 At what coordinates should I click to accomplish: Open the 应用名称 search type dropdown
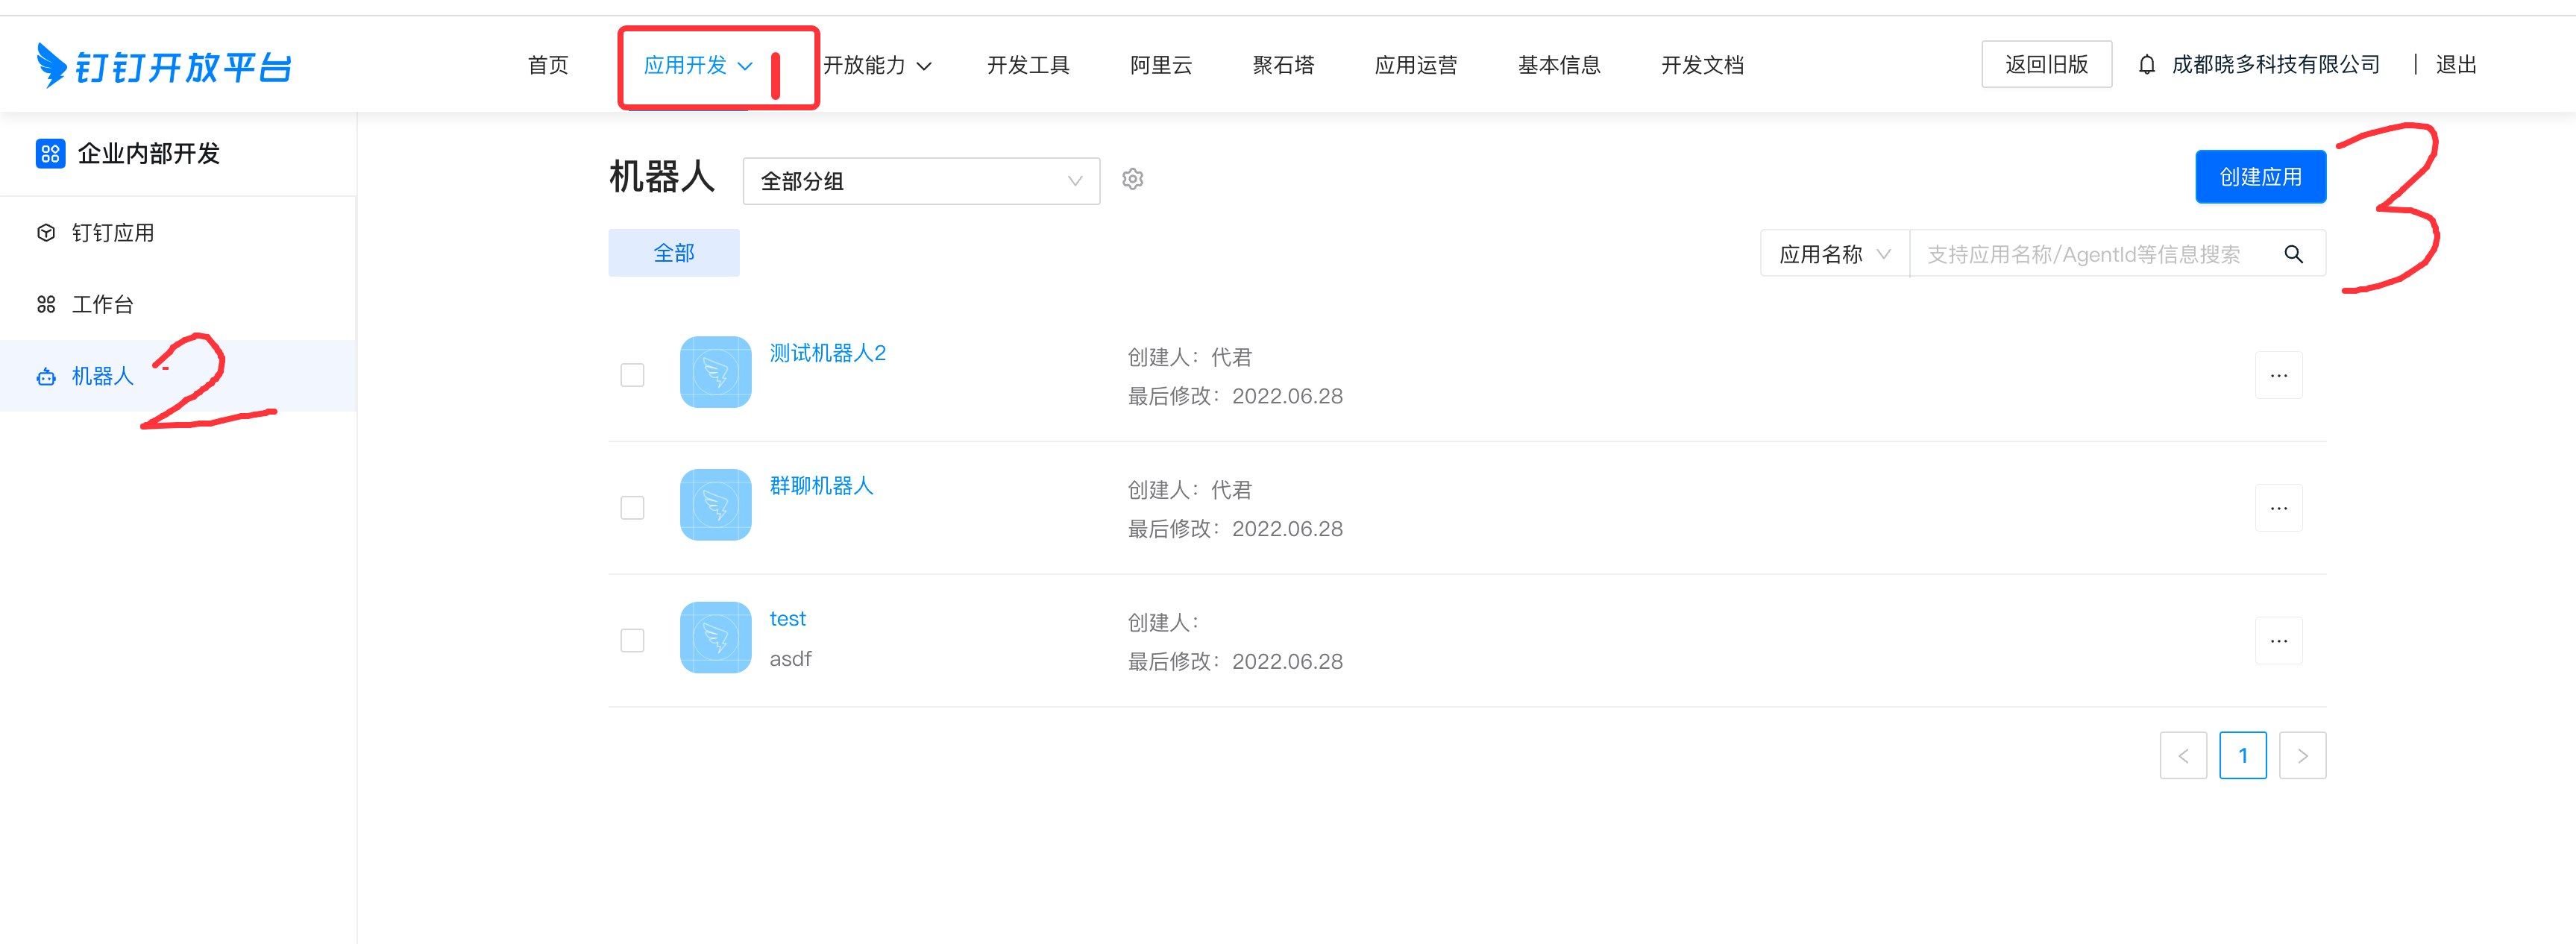1834,254
